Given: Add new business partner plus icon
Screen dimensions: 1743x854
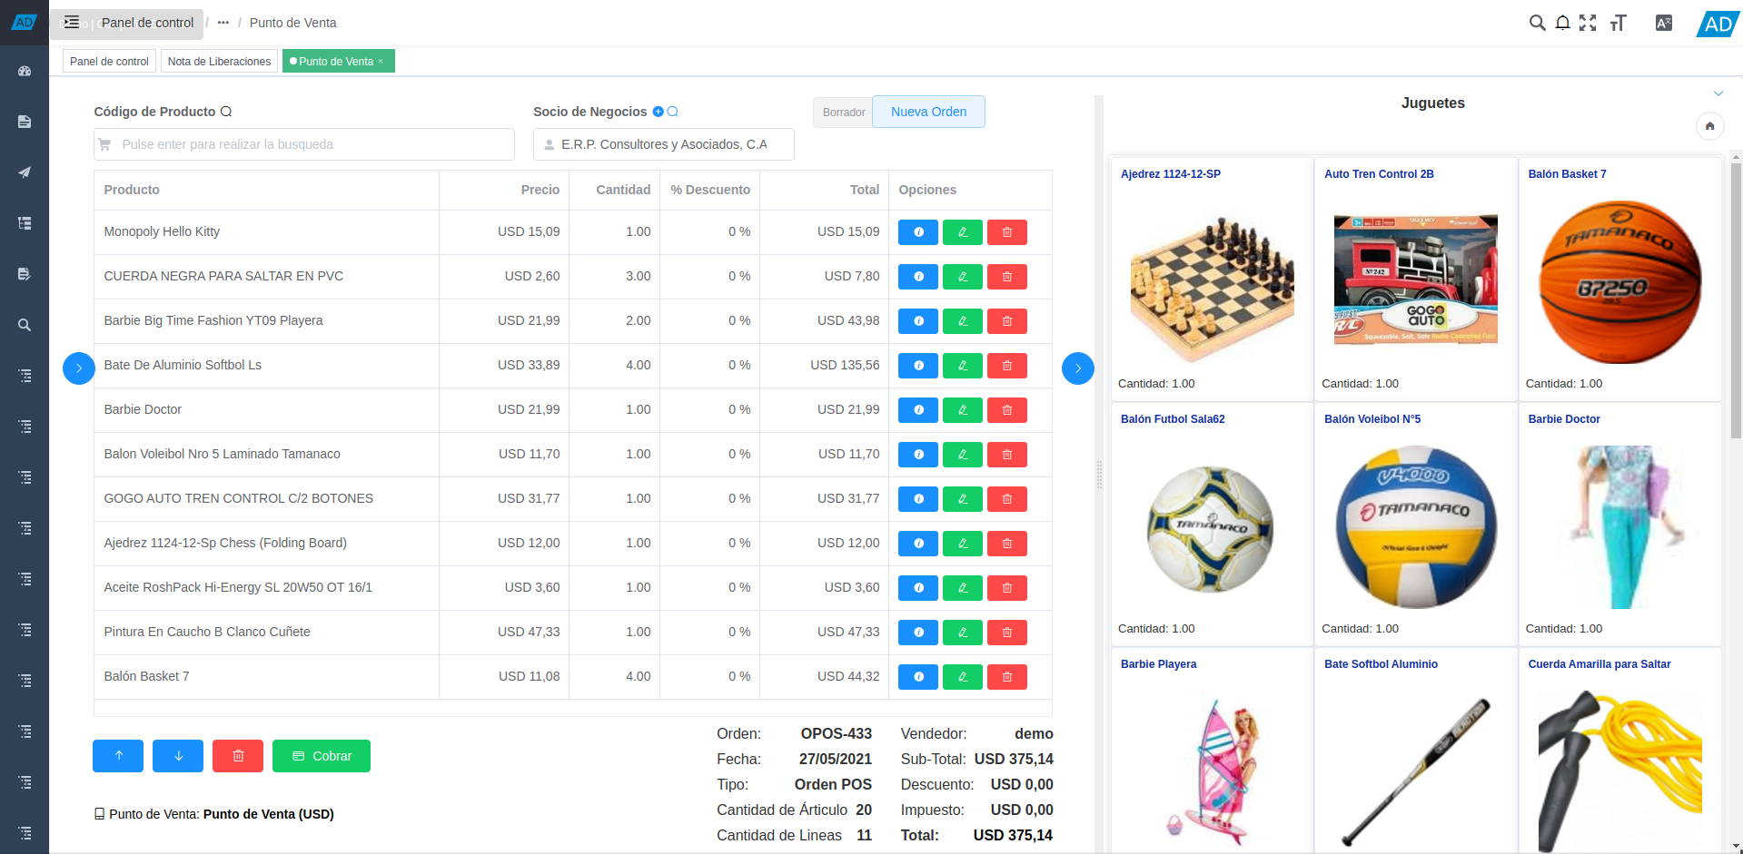Looking at the screenshot, I should (659, 112).
